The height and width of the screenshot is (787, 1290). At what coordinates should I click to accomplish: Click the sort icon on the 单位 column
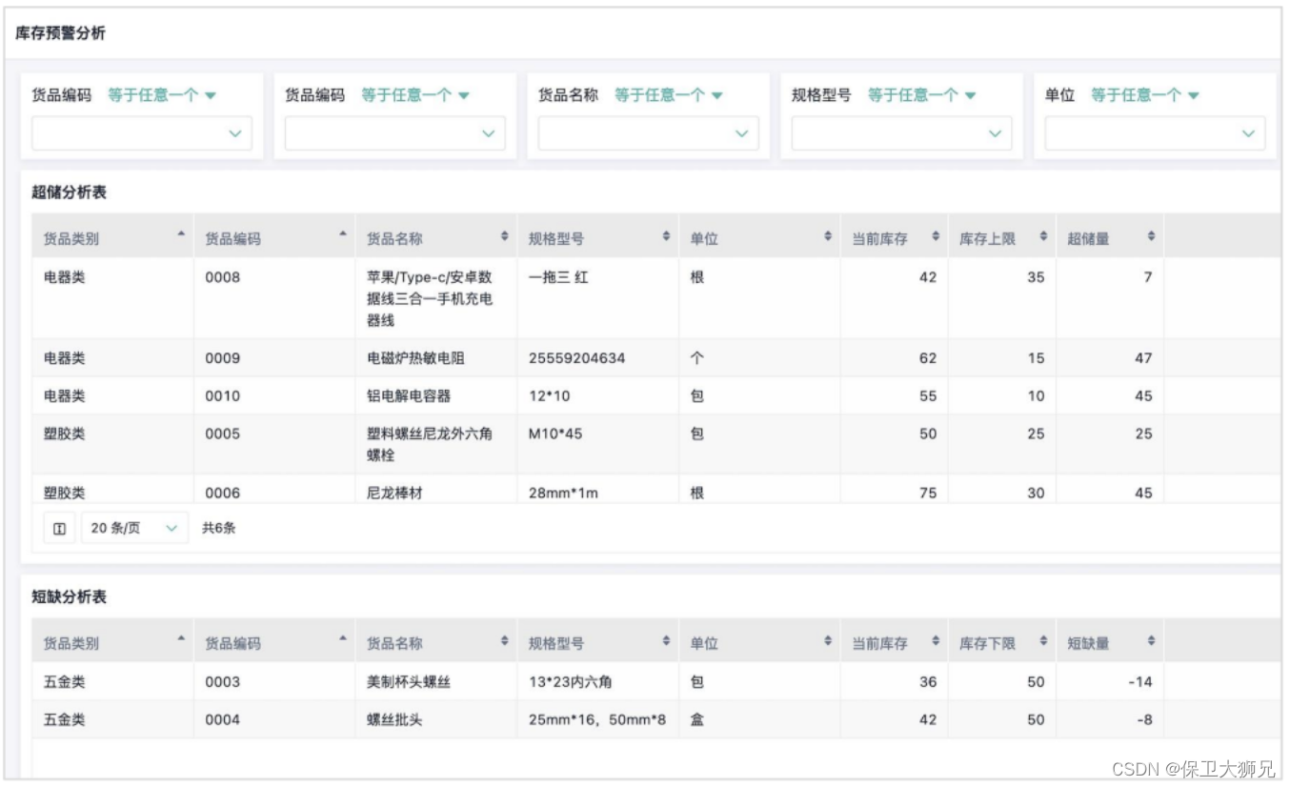[x=825, y=237]
